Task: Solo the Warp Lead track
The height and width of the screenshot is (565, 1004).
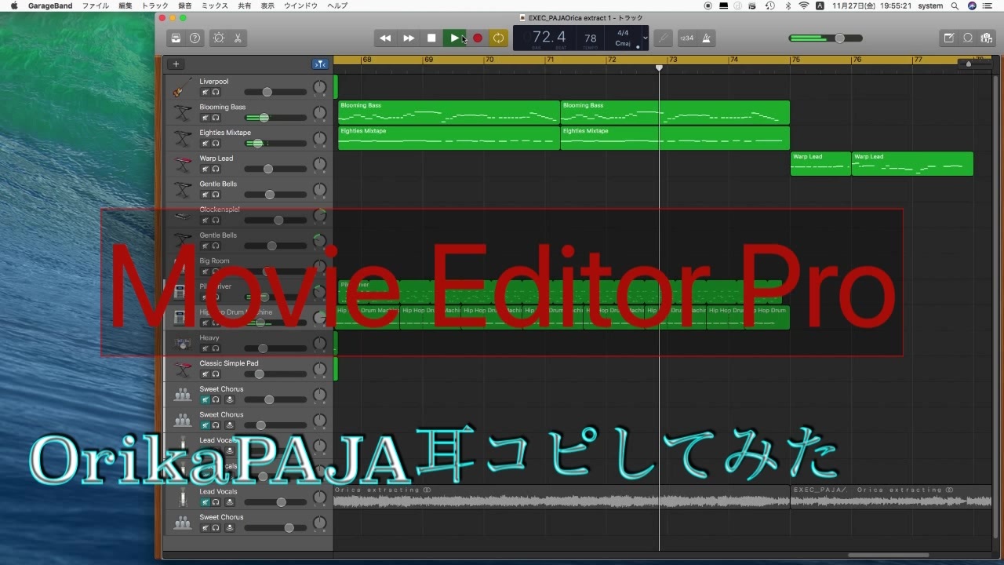Action: click(x=216, y=169)
